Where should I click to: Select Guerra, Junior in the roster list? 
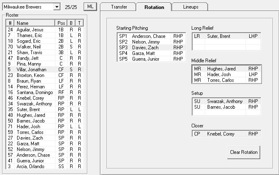(x=45, y=161)
